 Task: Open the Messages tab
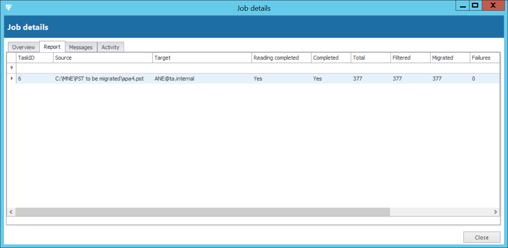click(x=81, y=47)
